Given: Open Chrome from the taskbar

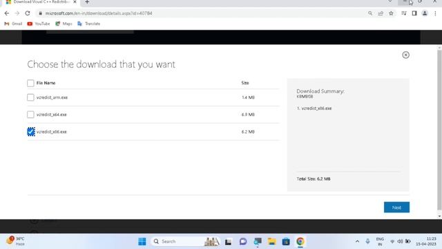Looking at the screenshot, I should tap(300, 241).
